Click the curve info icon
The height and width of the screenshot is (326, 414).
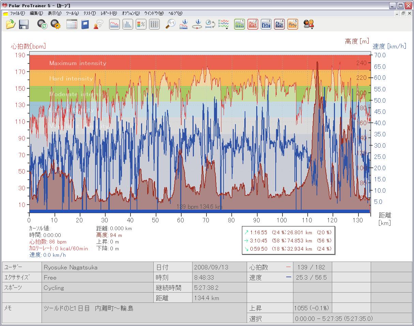184,24
